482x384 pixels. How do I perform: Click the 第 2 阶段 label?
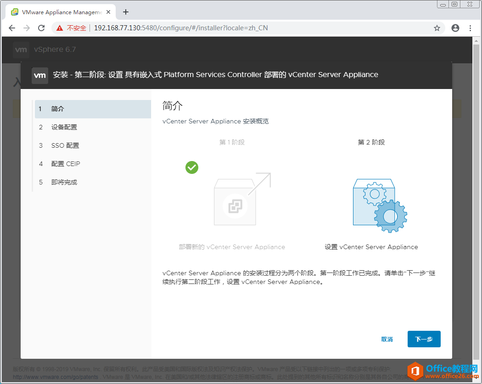371,142
